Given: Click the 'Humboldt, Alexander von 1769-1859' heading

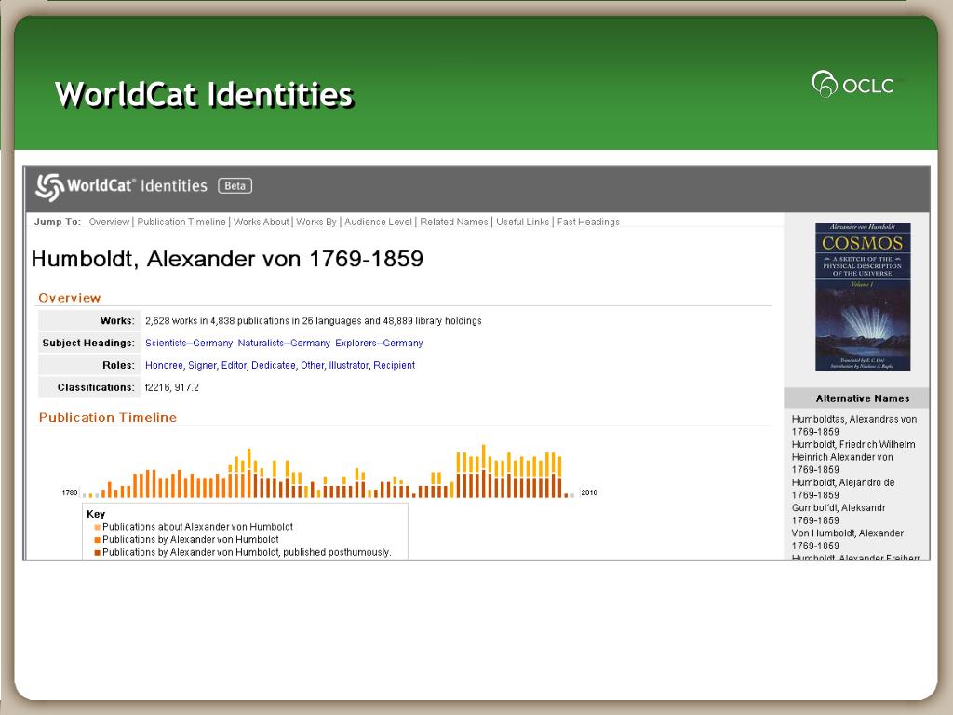Looking at the screenshot, I should [227, 259].
